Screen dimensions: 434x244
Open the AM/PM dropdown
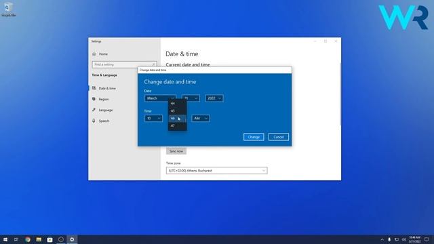(201, 119)
